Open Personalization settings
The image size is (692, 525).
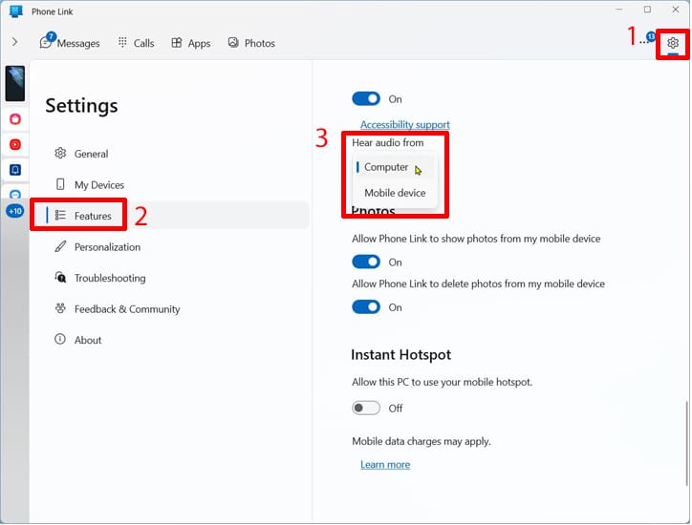tap(170, 247)
